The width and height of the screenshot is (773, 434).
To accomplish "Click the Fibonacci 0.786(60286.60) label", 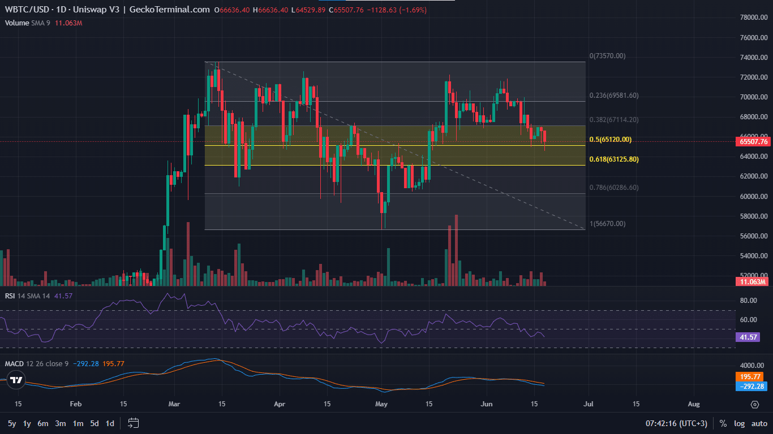I will tap(614, 188).
